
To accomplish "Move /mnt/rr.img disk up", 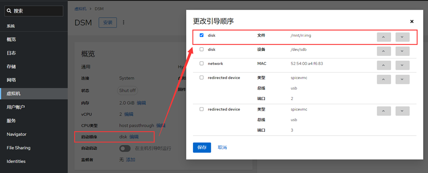I will [x=384, y=37].
